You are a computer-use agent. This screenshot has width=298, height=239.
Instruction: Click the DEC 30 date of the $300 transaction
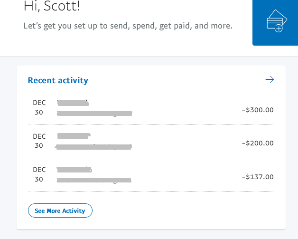click(39, 107)
